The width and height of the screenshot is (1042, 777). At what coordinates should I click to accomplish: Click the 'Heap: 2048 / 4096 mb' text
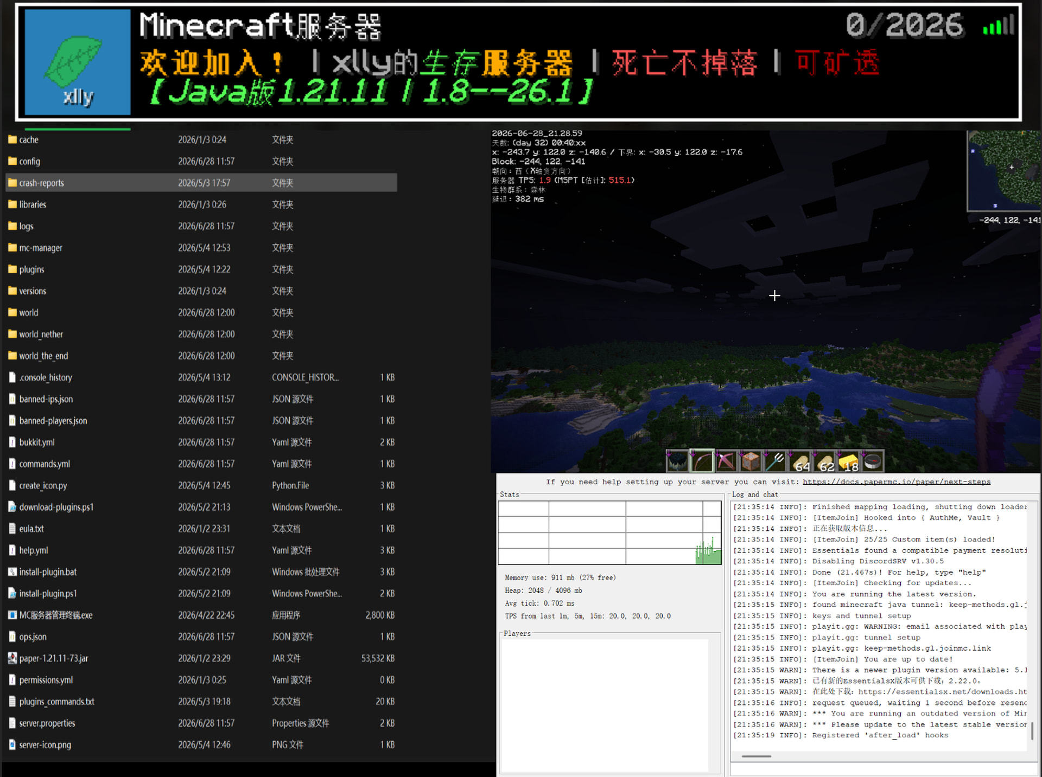click(x=543, y=590)
